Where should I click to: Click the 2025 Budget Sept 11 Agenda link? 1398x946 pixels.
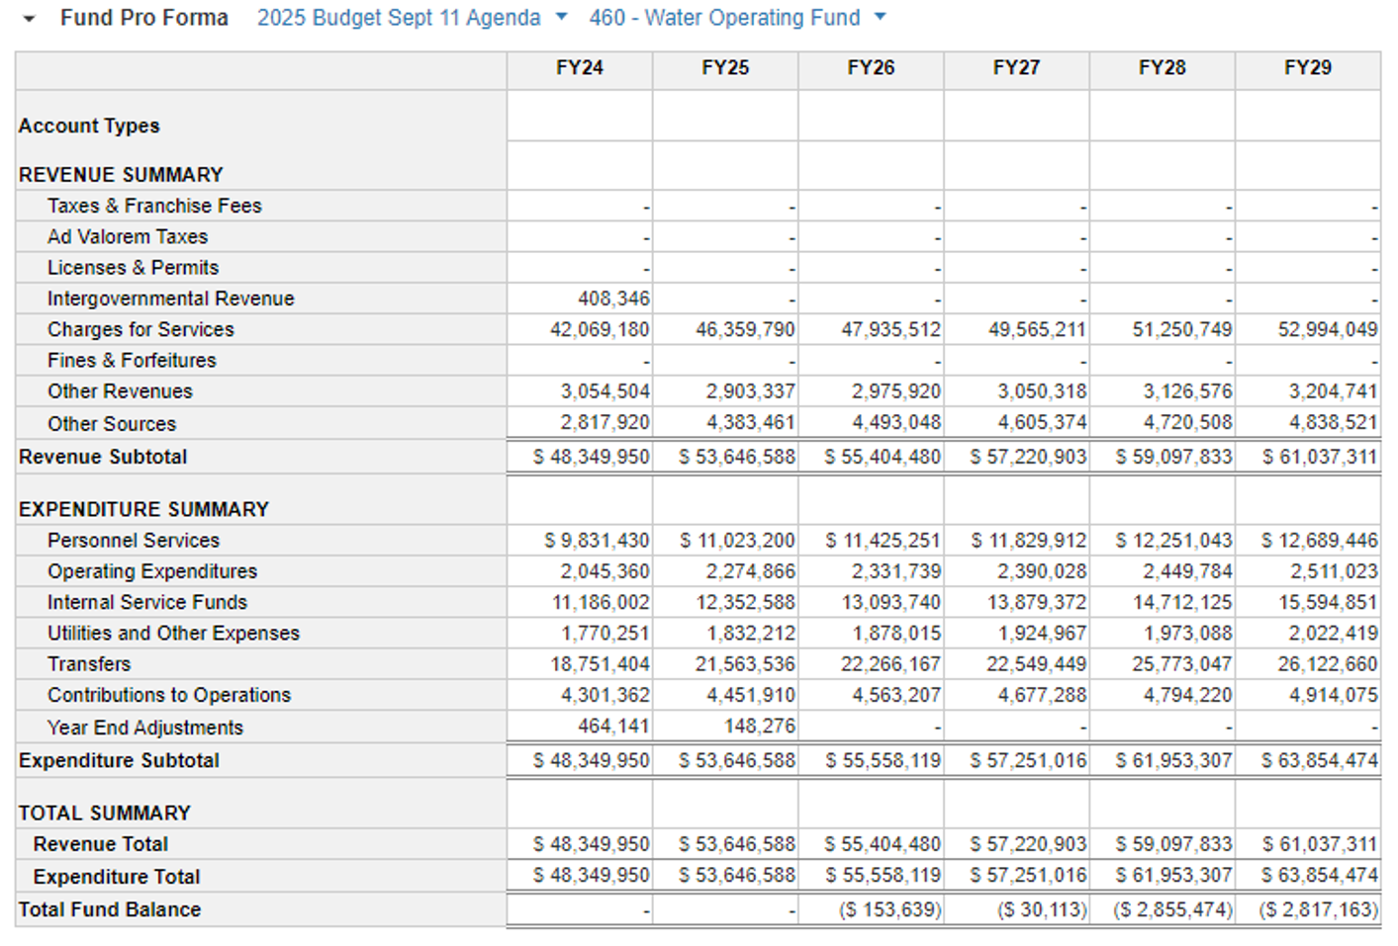tap(399, 18)
